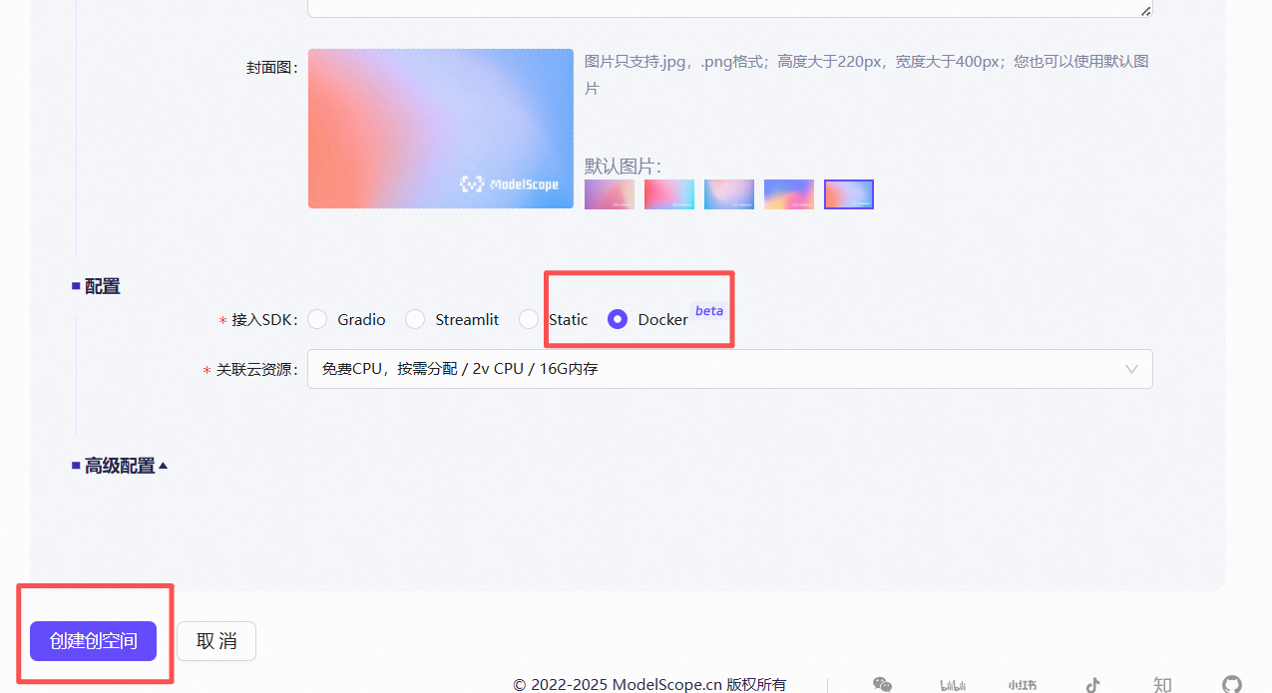Viewport: 1272px width, 693px height.
Task: Open the free CPU resource selector chevron
Action: [x=1131, y=369]
